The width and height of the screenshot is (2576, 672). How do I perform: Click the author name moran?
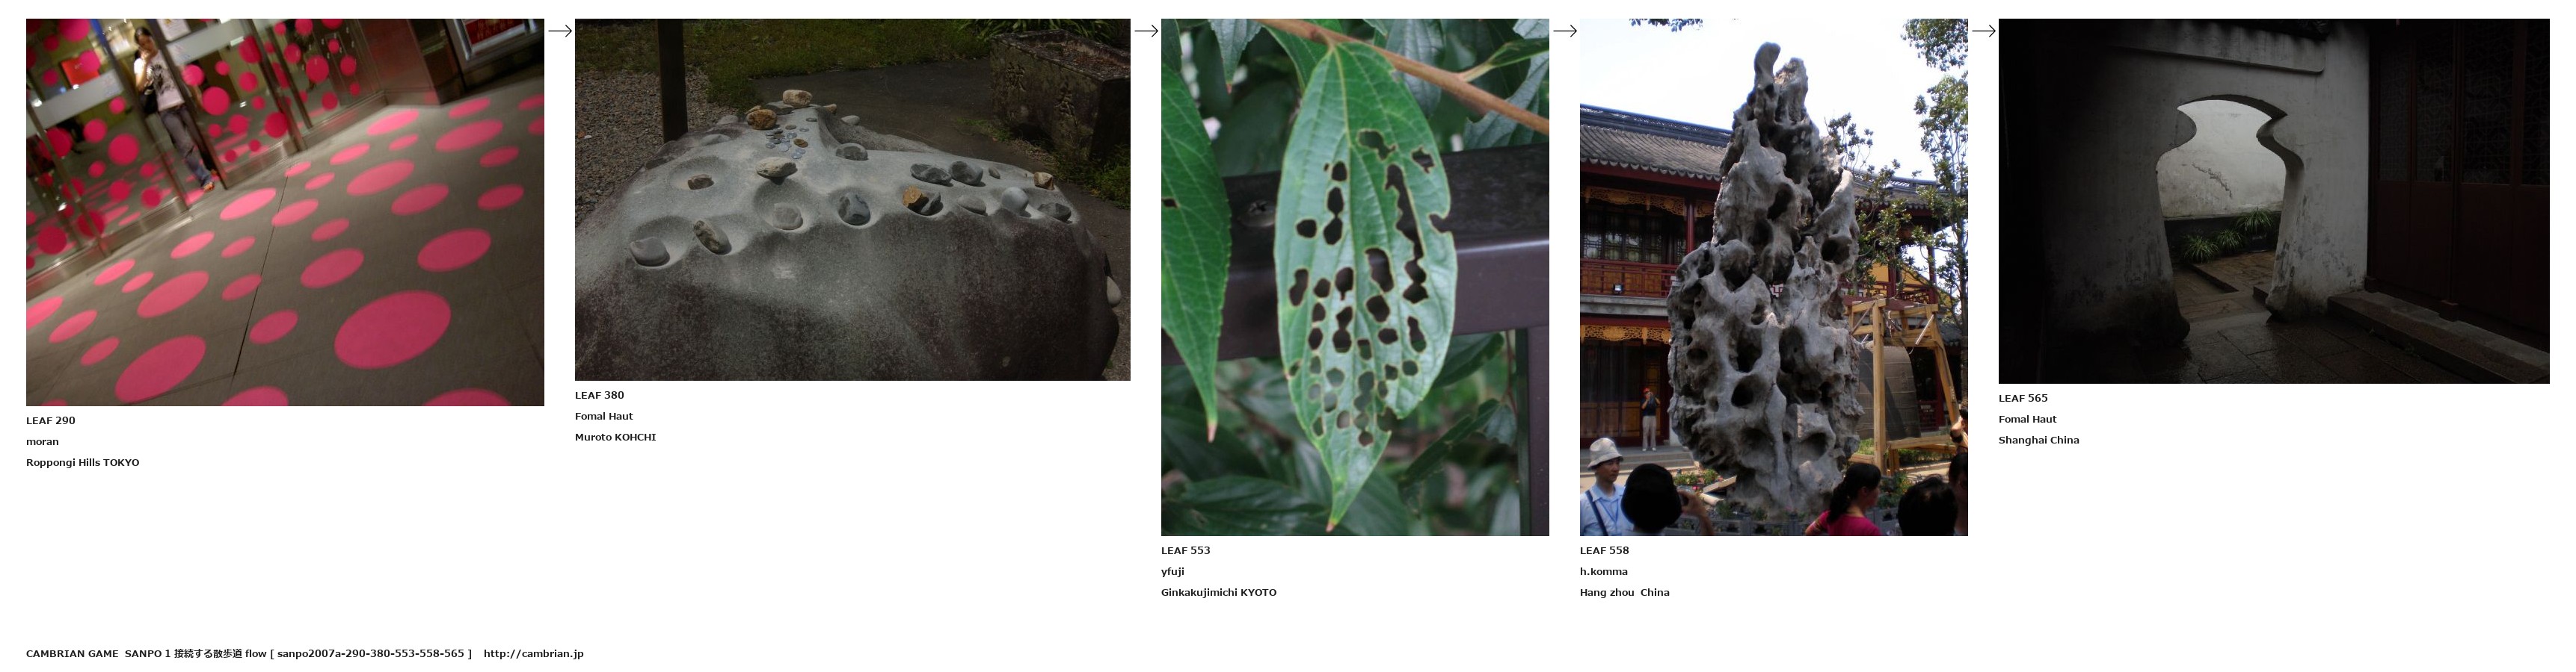coord(42,441)
